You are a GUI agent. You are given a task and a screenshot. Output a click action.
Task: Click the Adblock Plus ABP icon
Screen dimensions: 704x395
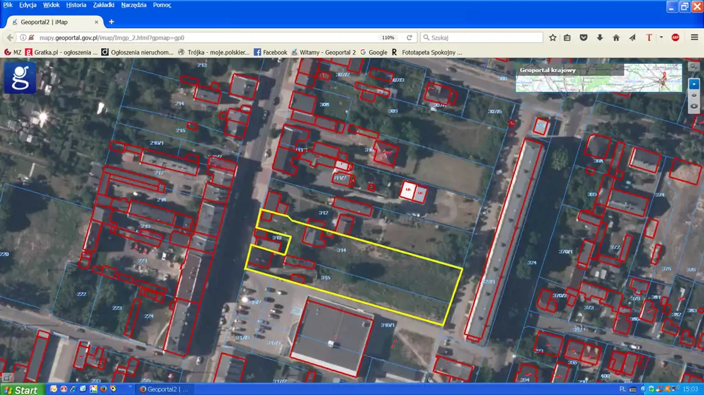pos(675,37)
